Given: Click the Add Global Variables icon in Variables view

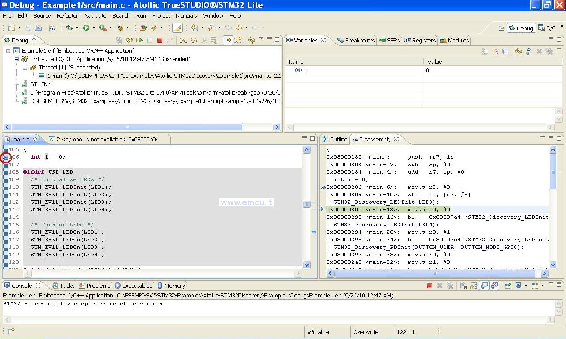Looking at the screenshot, I should [x=529, y=51].
